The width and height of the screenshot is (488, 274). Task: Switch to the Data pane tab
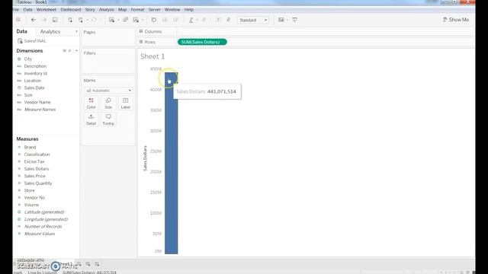pyautogui.click(x=22, y=31)
